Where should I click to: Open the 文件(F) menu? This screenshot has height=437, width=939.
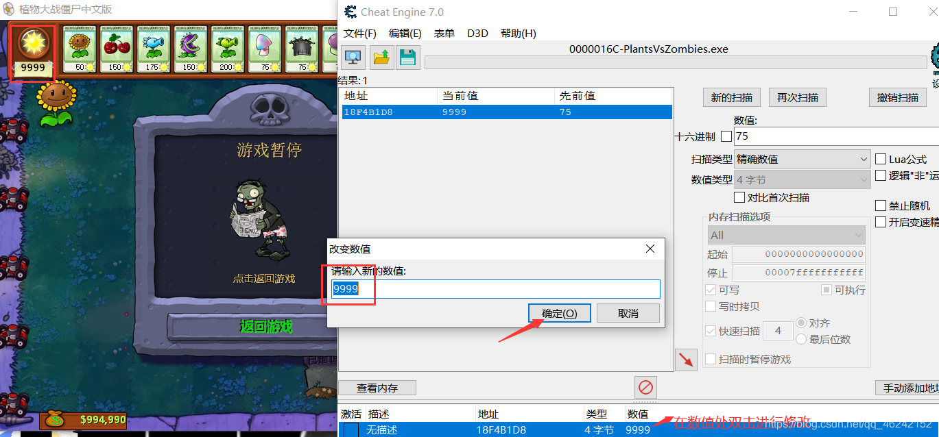coord(360,33)
